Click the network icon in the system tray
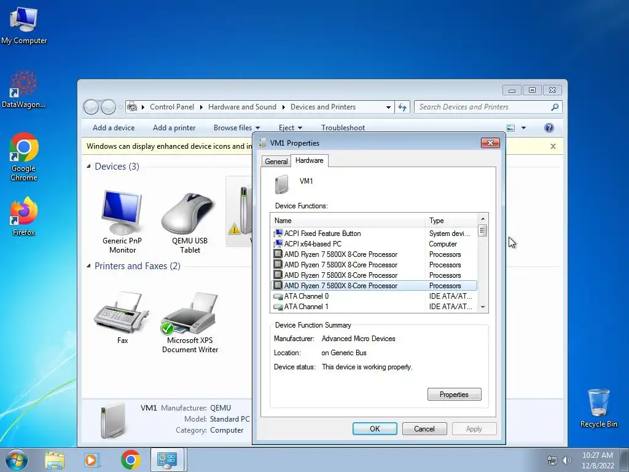The image size is (629, 472). 552,460
